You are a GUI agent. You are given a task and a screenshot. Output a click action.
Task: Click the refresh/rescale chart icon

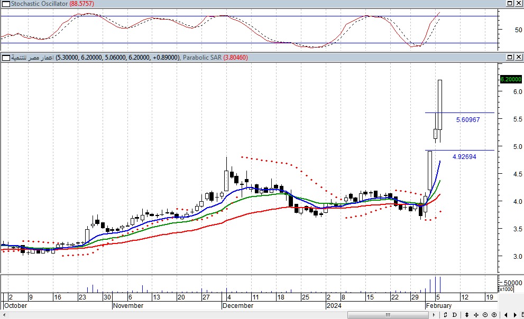tap(446, 315)
